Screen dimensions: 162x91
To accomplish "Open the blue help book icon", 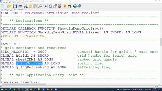I will click(x=79, y=6).
